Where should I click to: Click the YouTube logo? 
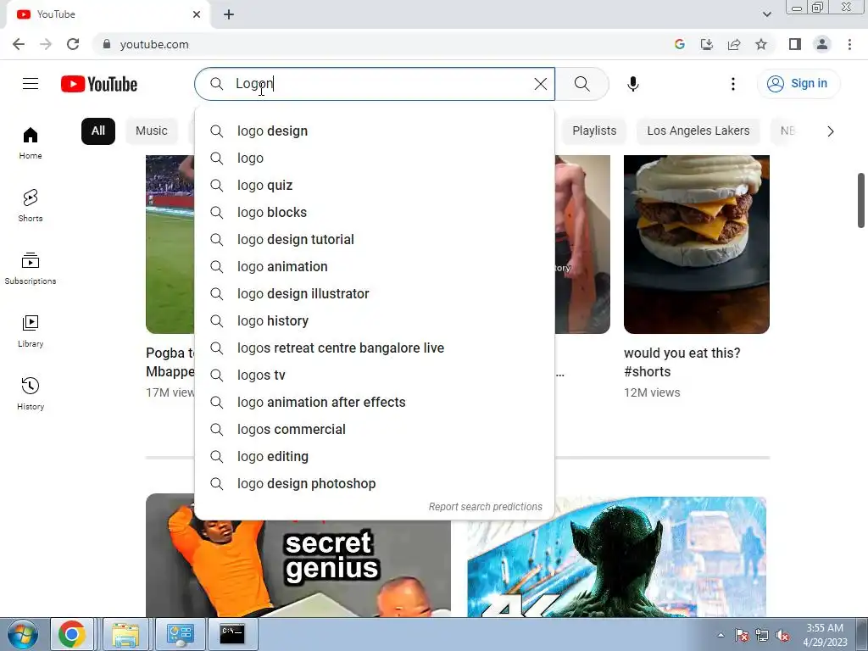[x=99, y=84]
